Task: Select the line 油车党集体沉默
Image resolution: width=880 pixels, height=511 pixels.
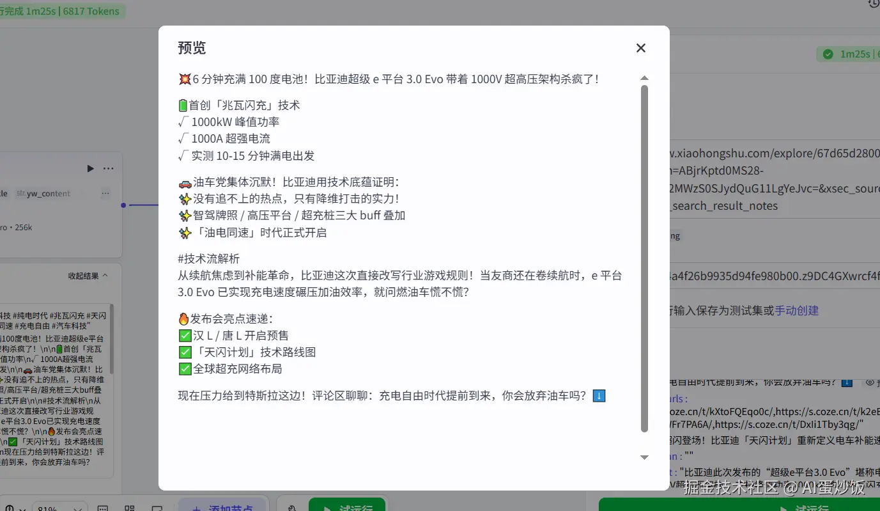Action: coord(289,182)
